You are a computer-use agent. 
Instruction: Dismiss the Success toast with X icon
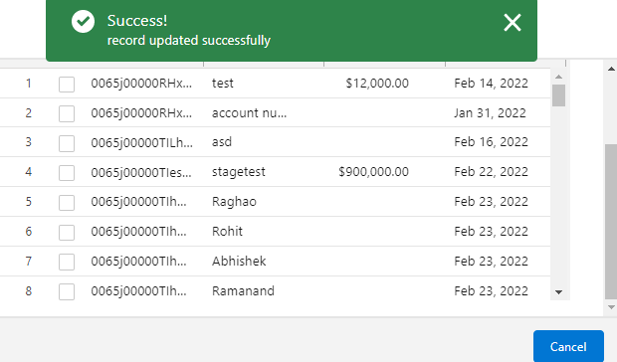pyautogui.click(x=513, y=23)
